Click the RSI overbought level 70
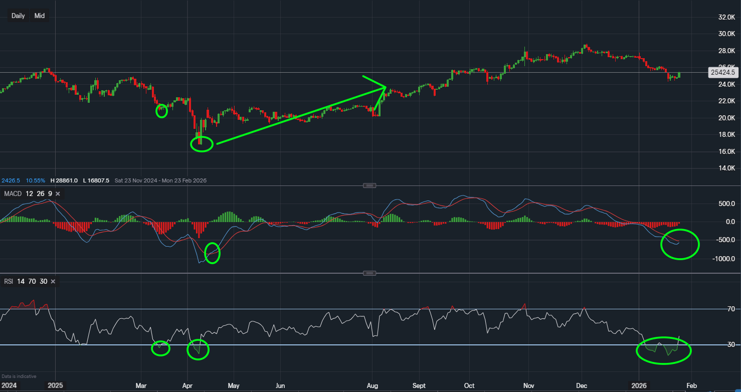The width and height of the screenshot is (741, 392). point(32,281)
